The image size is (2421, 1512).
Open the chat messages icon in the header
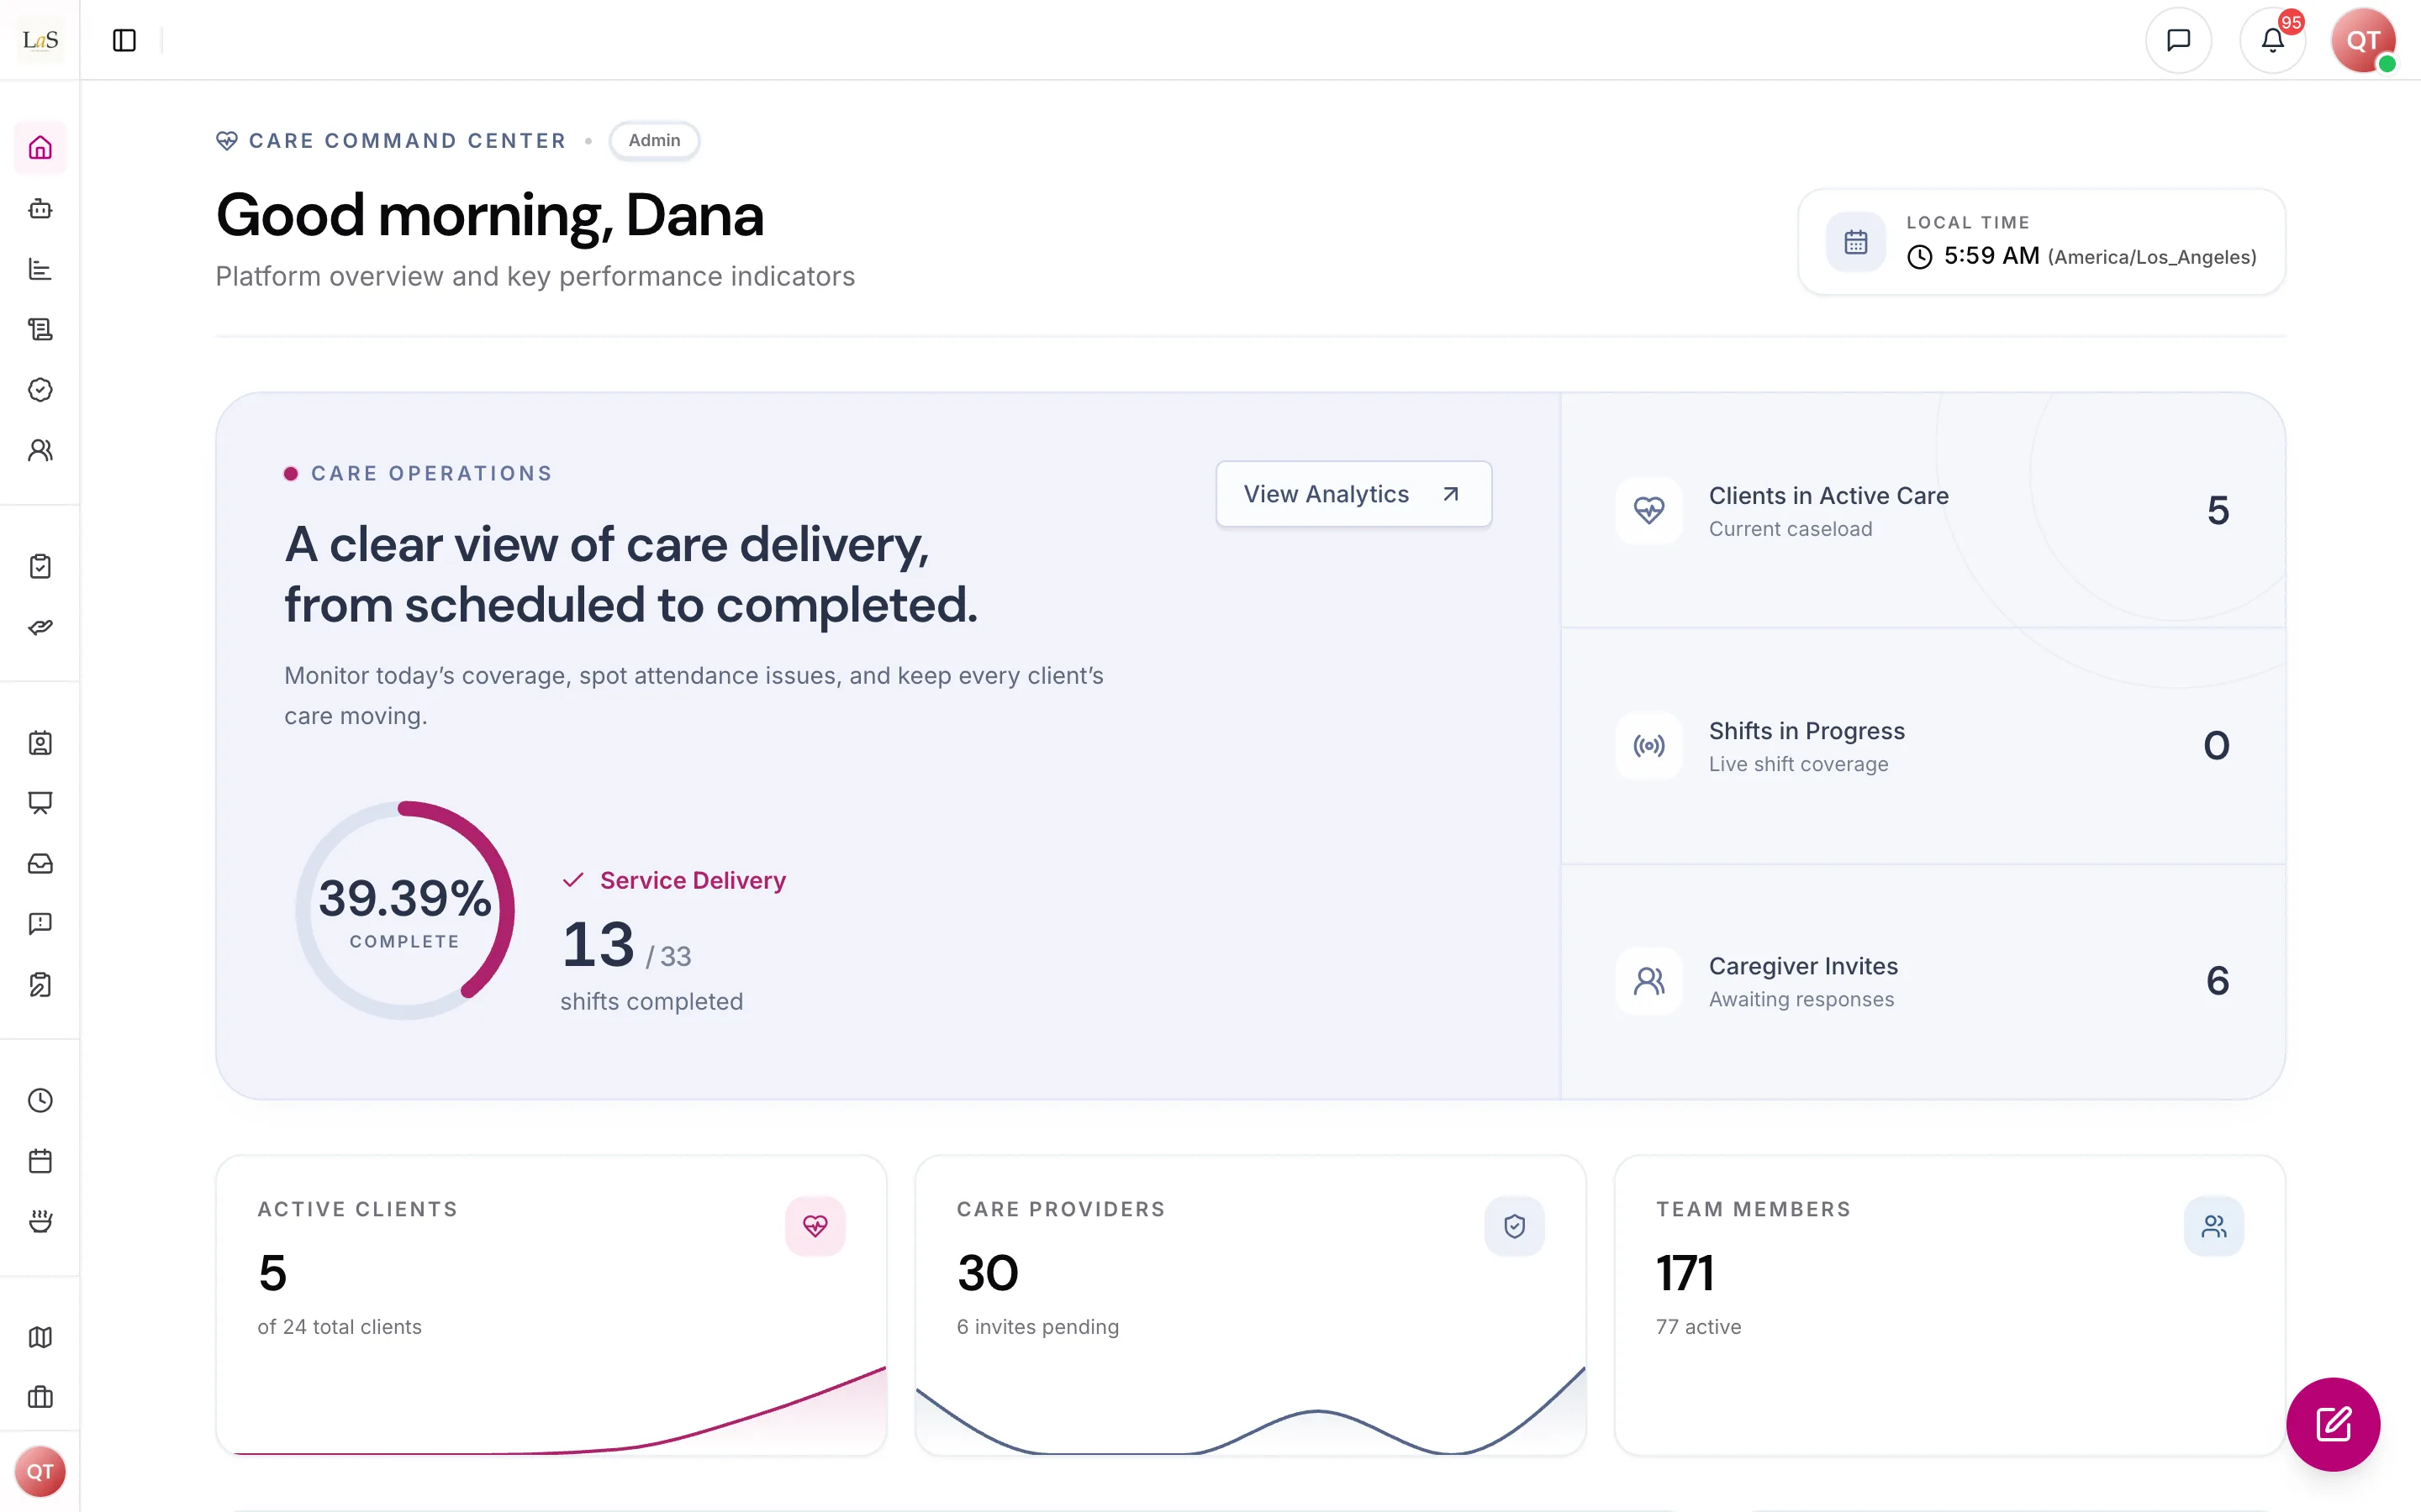[x=2178, y=40]
